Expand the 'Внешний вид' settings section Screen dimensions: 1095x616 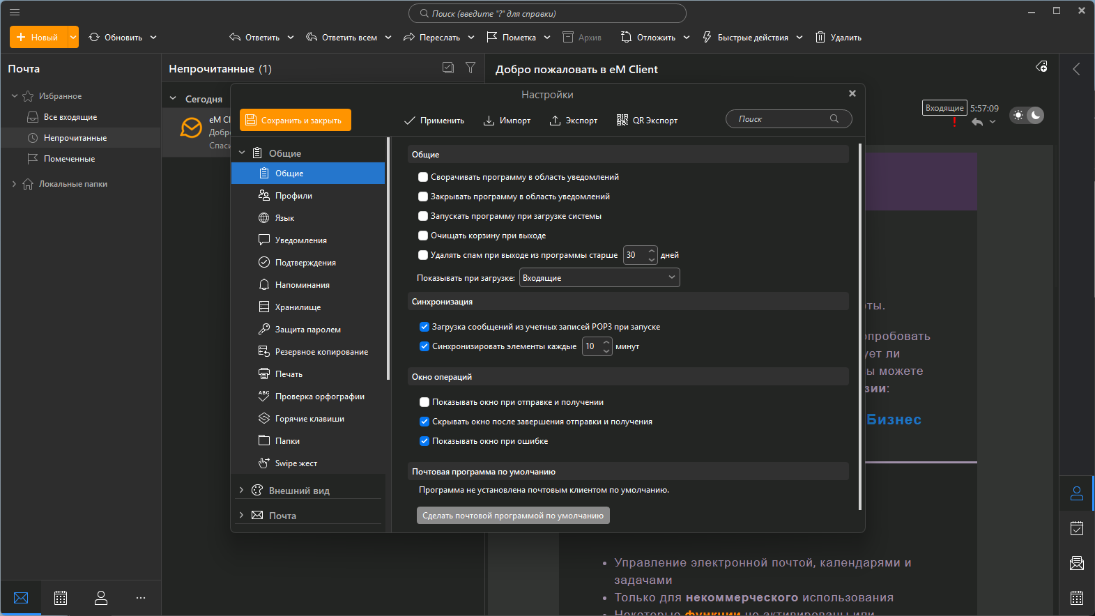click(x=241, y=491)
